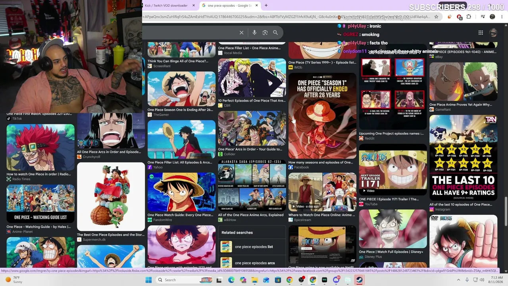Click the 'GameRant' source label
The width and height of the screenshot is (508, 286).
tap(443, 110)
